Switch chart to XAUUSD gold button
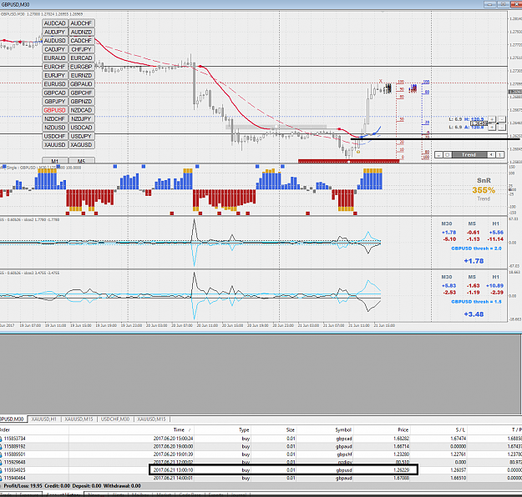Viewport: 522px width, 497px height. pos(55,145)
